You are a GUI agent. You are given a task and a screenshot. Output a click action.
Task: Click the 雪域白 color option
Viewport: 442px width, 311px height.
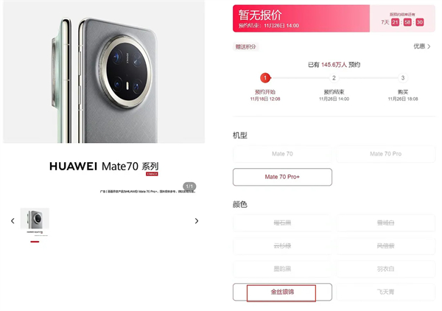[385, 223]
